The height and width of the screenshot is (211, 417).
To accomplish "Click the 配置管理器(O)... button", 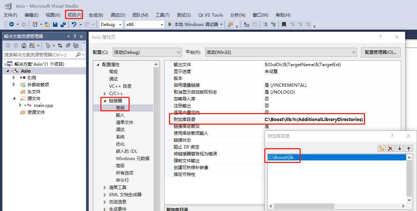I will pyautogui.click(x=381, y=52).
